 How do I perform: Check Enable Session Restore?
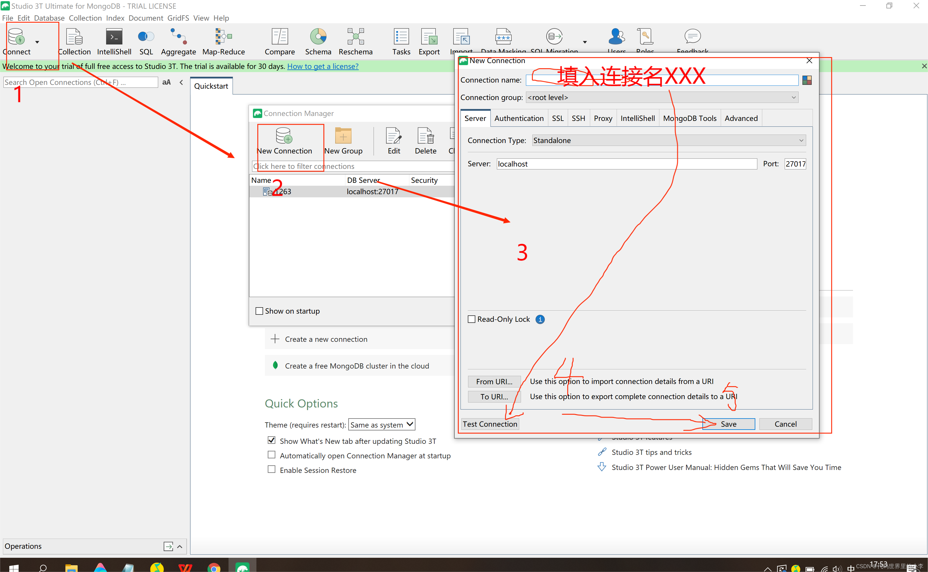click(271, 469)
